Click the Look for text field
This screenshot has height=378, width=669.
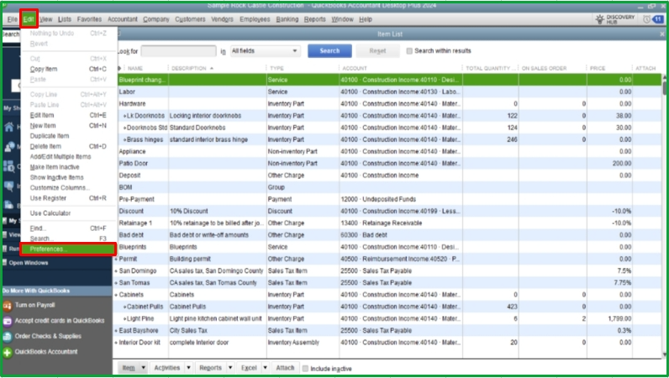(179, 51)
